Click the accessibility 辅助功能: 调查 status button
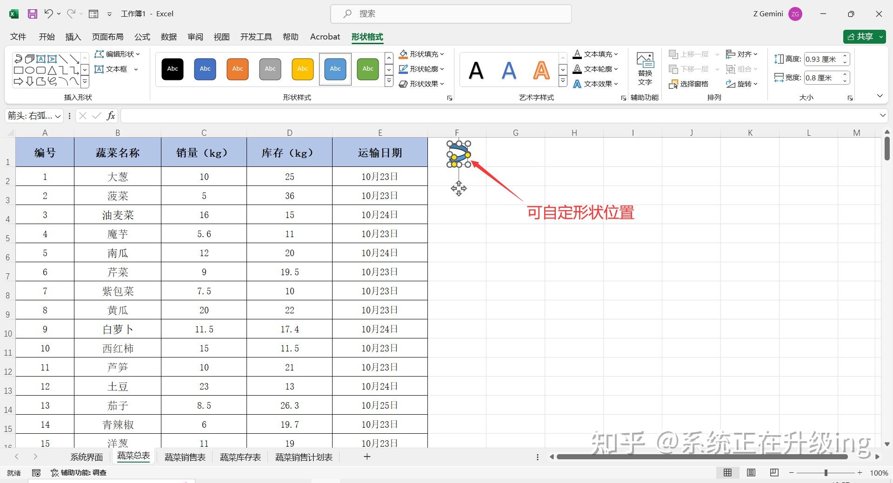 pos(79,473)
